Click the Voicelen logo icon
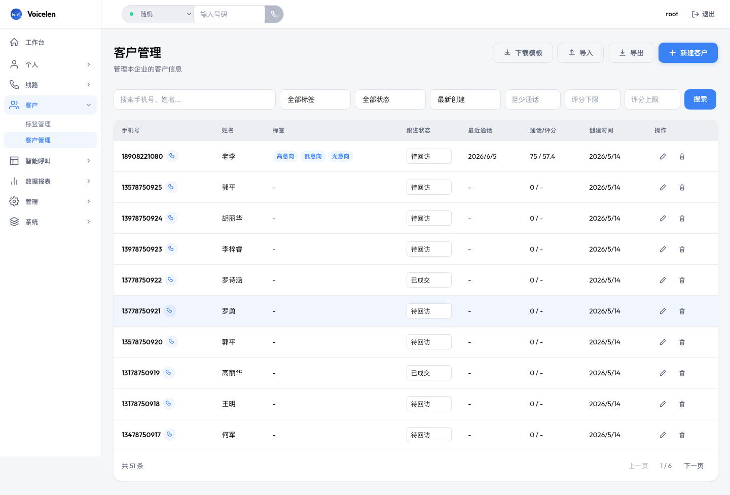 coord(16,14)
